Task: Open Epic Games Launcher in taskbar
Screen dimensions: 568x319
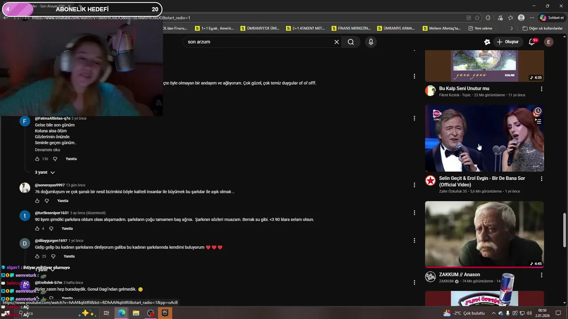Action: [165, 313]
